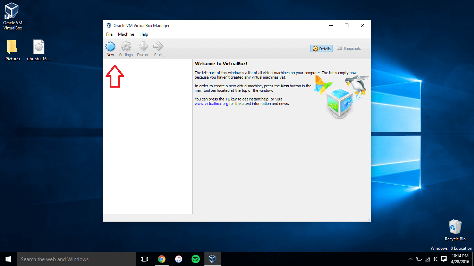
Task: Open the Action Center from the system tray
Action: pos(444,259)
